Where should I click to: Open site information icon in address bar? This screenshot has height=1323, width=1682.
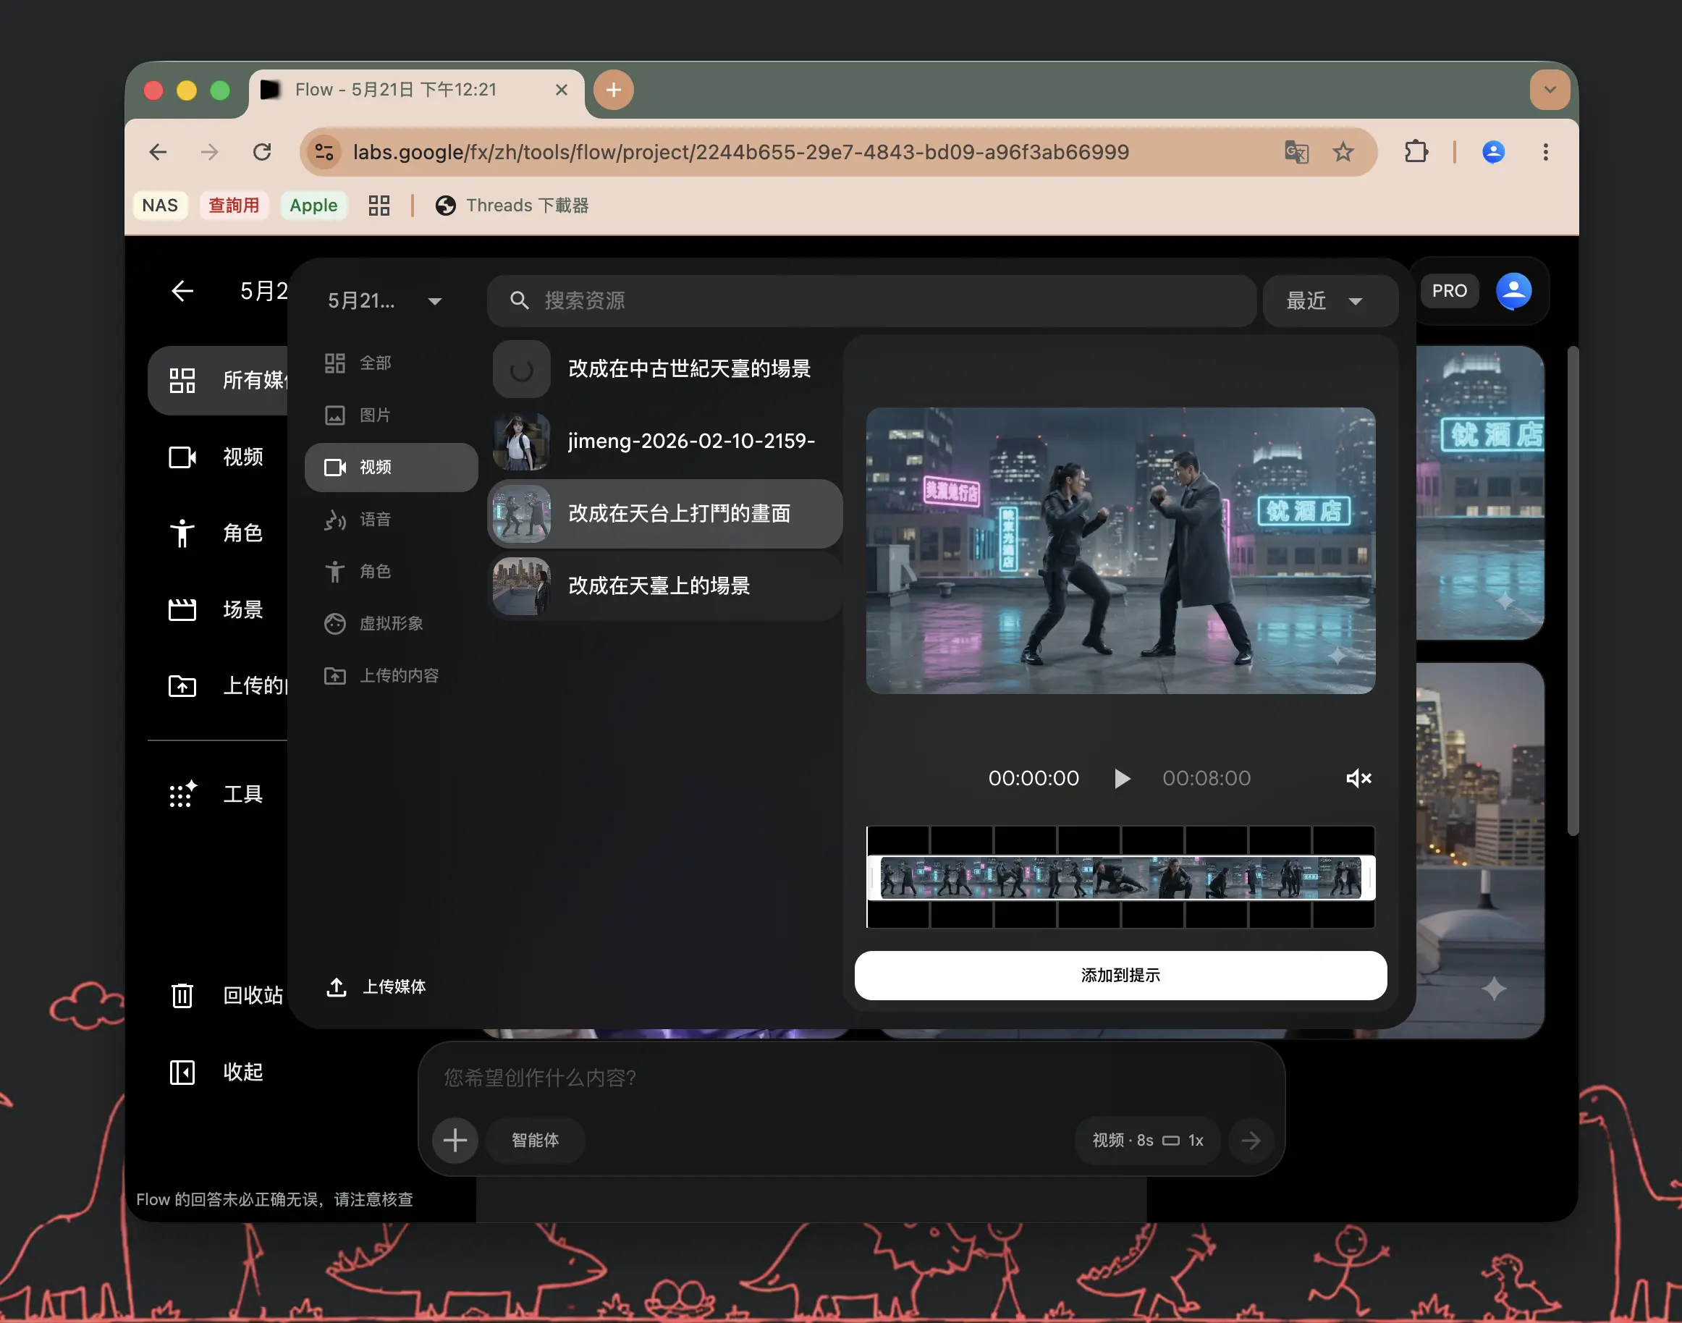(x=324, y=152)
